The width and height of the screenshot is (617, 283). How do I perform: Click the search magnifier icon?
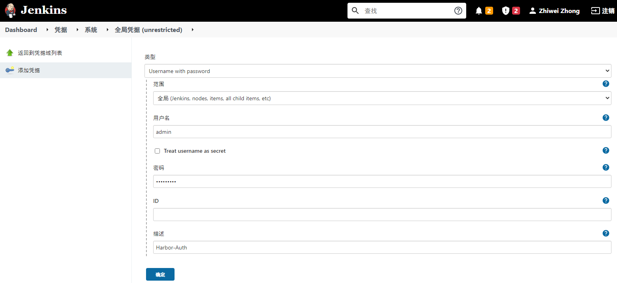[355, 11]
